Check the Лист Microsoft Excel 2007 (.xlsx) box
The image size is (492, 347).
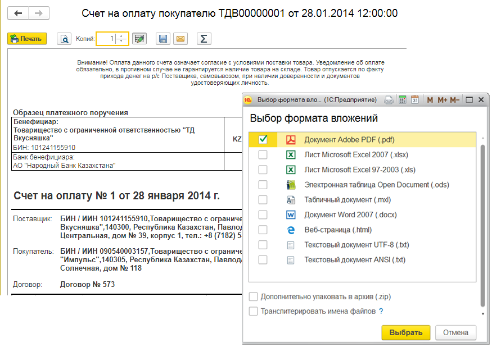pos(263,154)
